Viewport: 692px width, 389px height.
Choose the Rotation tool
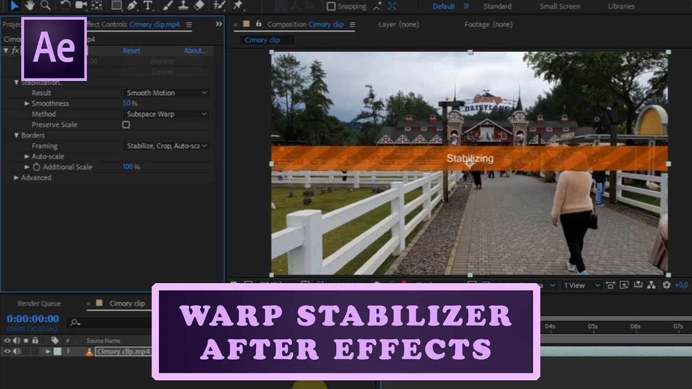point(64,6)
